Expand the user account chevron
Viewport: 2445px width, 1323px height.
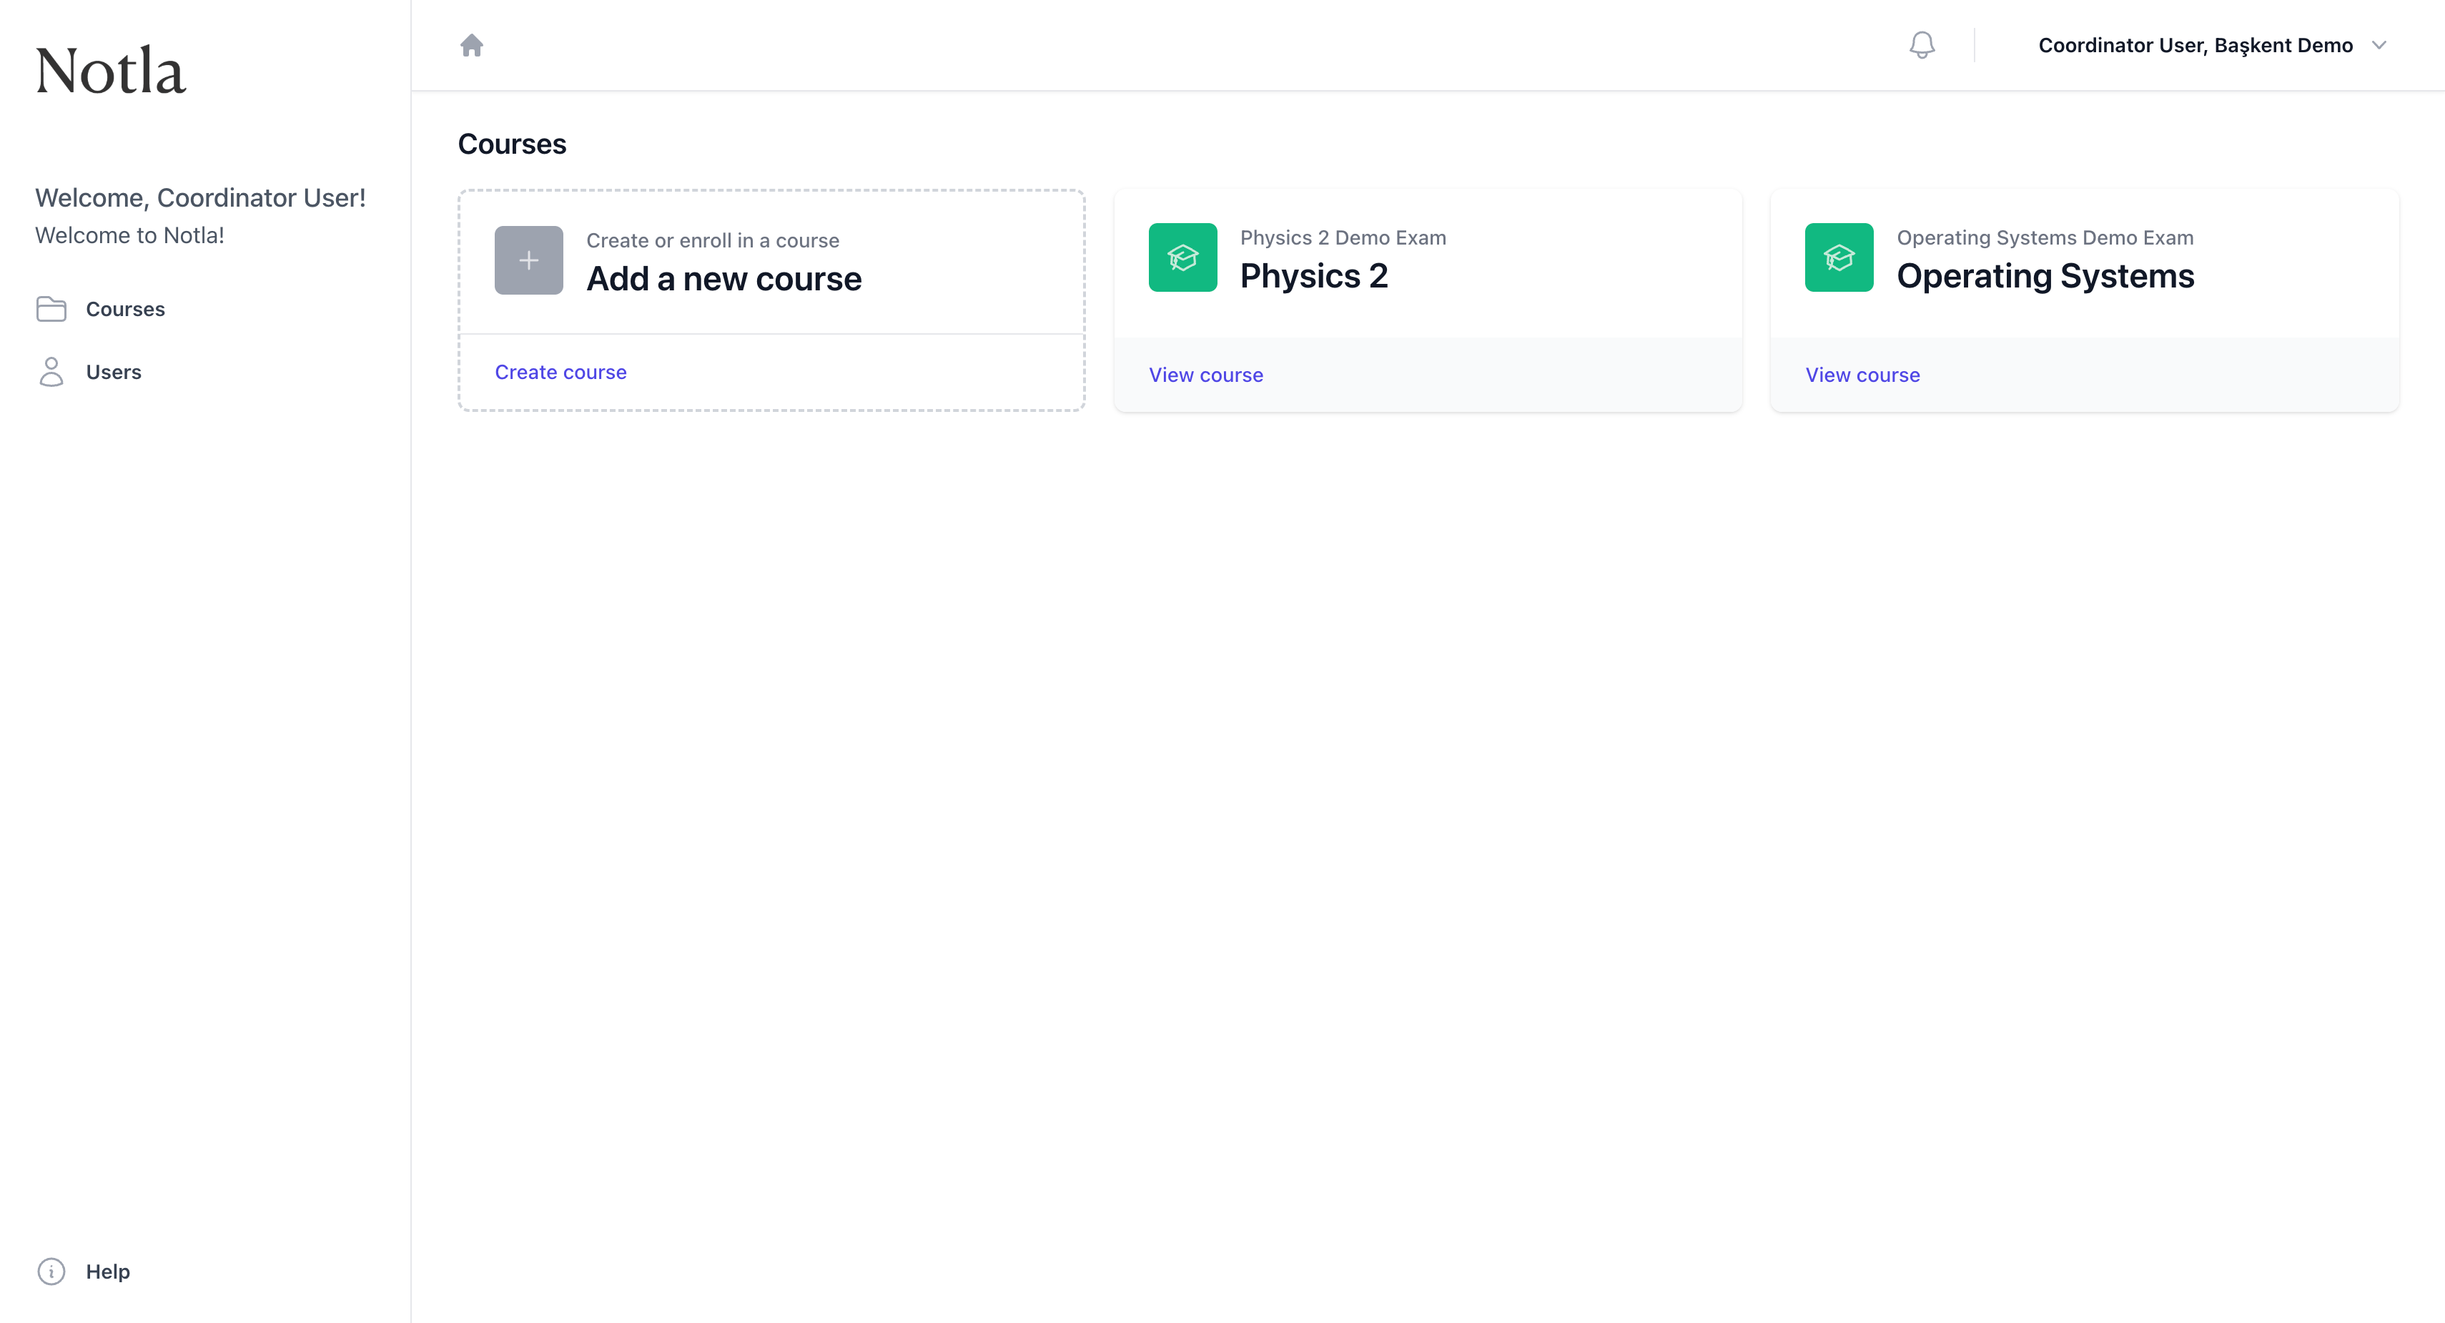click(x=2379, y=44)
